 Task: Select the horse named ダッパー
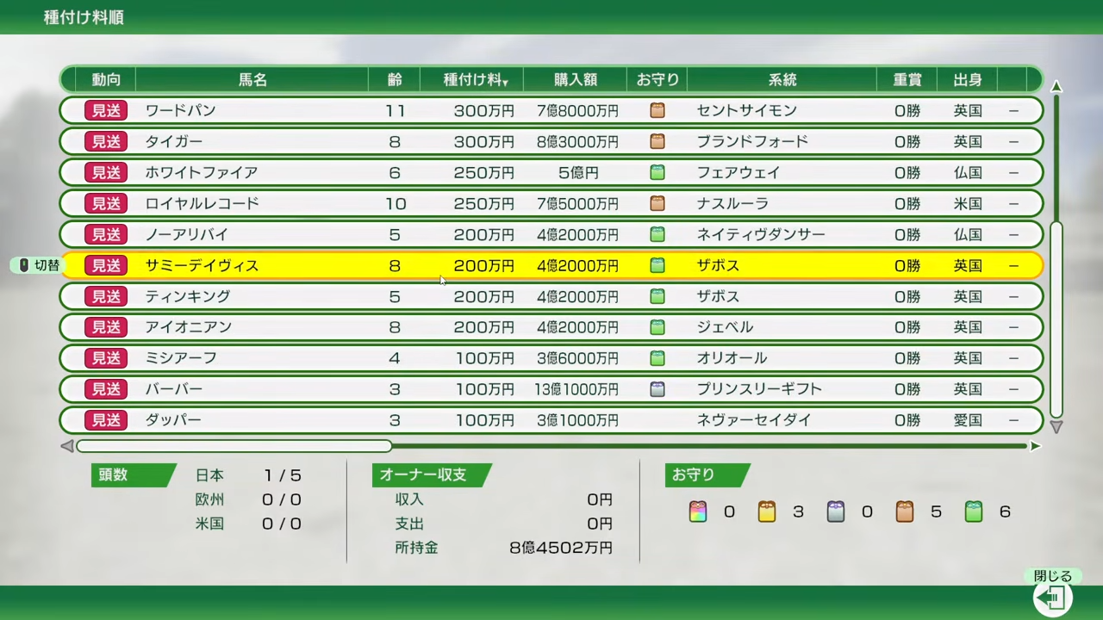pos(173,420)
